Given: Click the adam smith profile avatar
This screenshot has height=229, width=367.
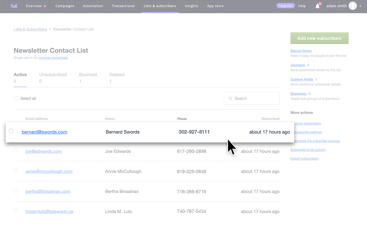Looking at the screenshot, I should 353,6.
